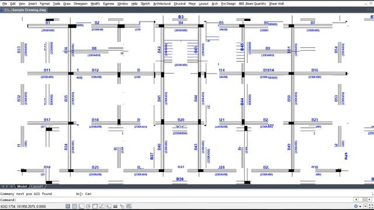Open the Architectural menu
The image size is (374, 210).
[x=162, y=3]
